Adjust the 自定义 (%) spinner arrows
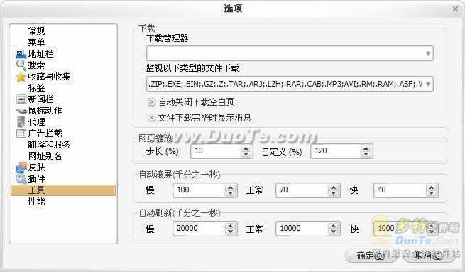 (x=366, y=151)
